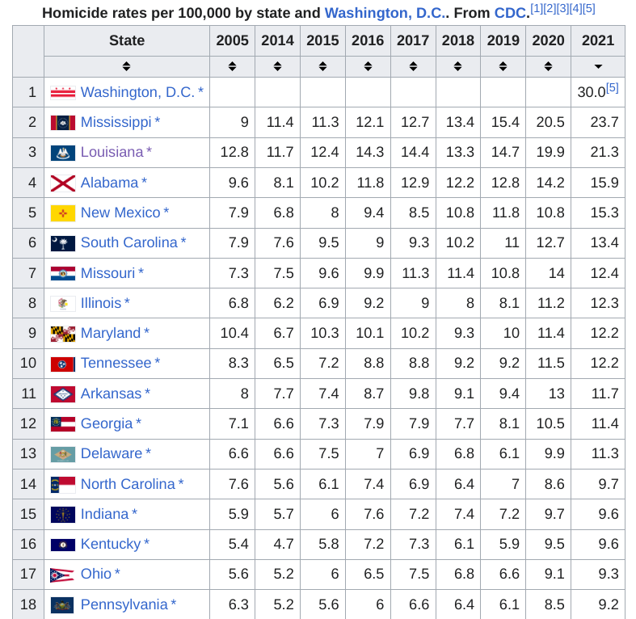Open the CDC link in the caption
The height and width of the screenshot is (619, 636).
[x=510, y=13]
